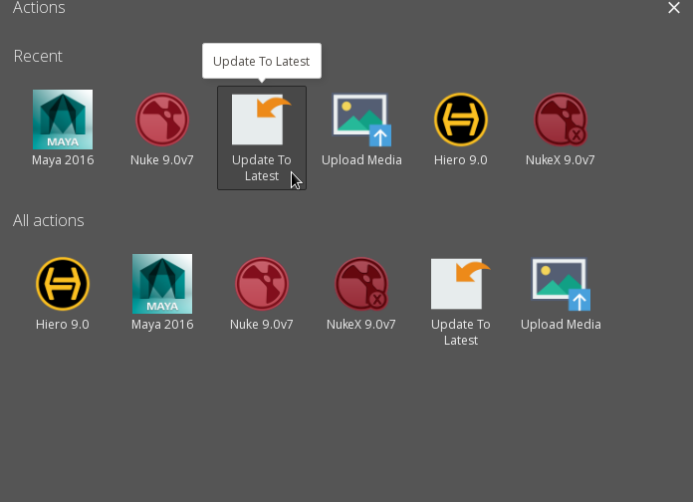Viewport: 693px width, 502px height.
Task: Click the 'Hiero 9.0' label under Recent
Action: coord(461,160)
